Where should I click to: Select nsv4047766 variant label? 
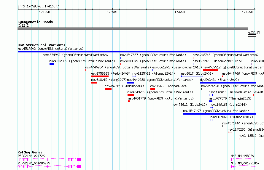[x=243, y=73]
